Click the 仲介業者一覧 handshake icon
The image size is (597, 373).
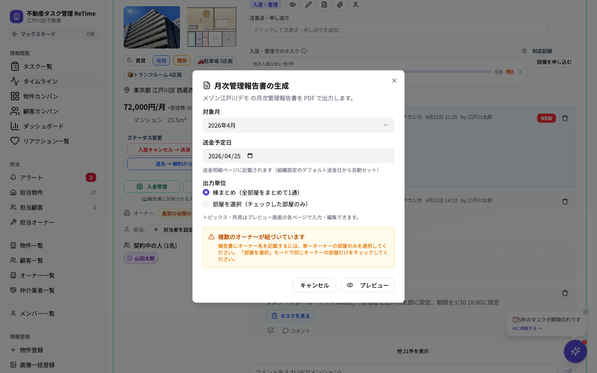13,290
